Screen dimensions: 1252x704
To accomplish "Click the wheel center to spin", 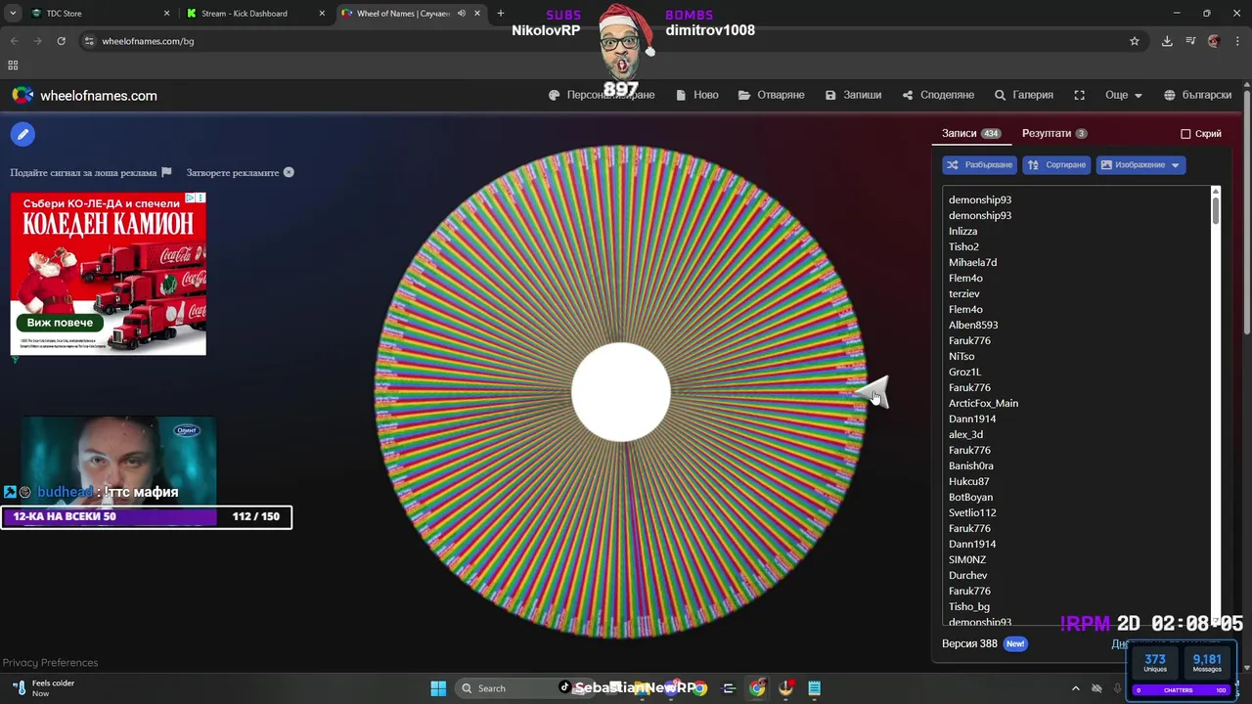I will (x=620, y=392).
